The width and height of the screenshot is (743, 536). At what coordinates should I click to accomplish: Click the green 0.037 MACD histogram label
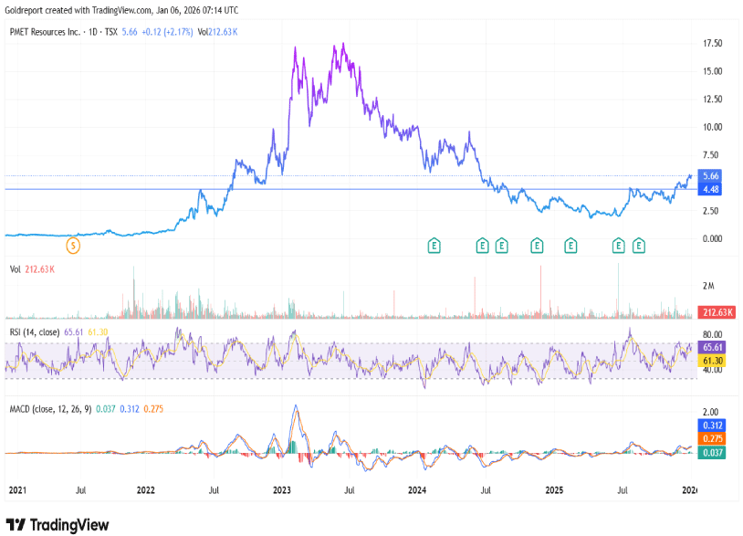(712, 452)
